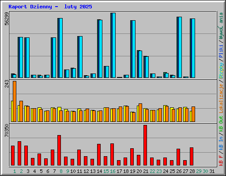This screenshot has width=226, height=176.
Task: Click day label 27 on the axis
Action: (185, 171)
